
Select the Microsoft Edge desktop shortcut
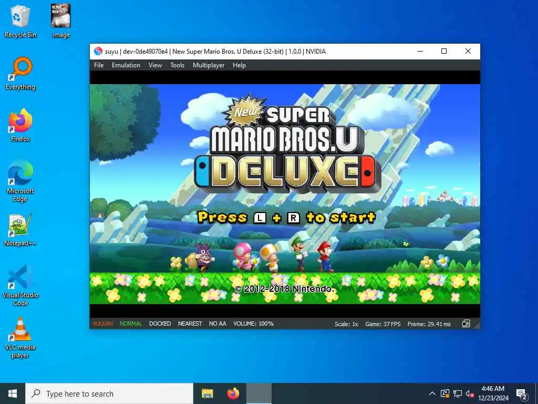click(x=20, y=181)
